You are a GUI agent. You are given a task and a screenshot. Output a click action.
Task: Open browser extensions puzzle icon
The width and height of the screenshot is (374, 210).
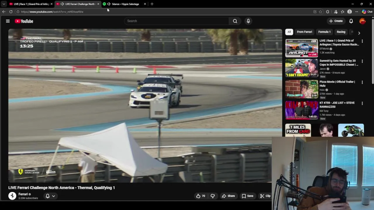tap(328, 12)
